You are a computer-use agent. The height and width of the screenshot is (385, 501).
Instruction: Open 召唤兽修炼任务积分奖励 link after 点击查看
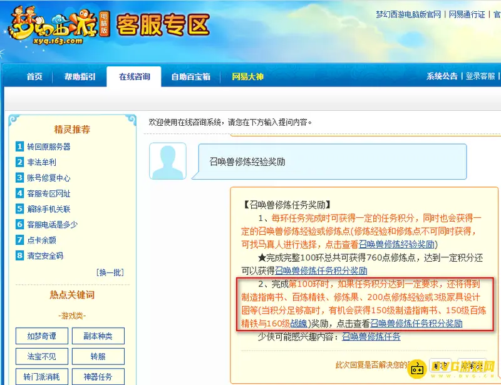tap(416, 324)
